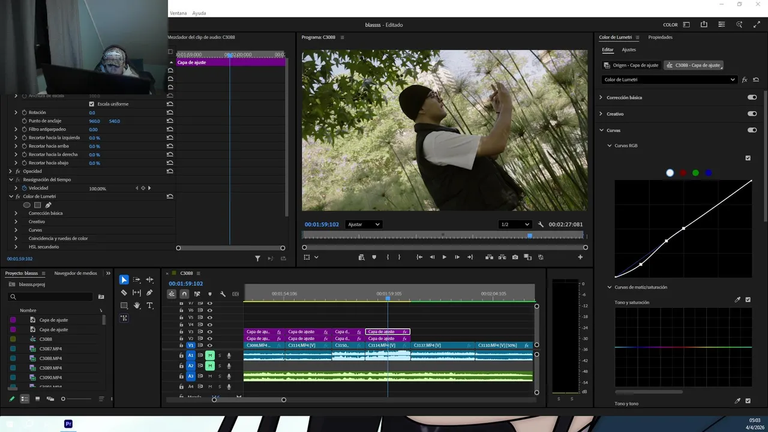
Task: Click the Premiere Pro taskbar icon
Action: [x=68, y=424]
